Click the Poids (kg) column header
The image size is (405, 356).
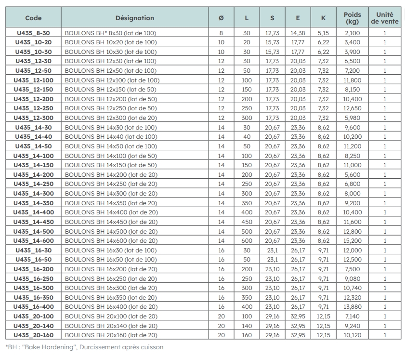click(x=352, y=18)
